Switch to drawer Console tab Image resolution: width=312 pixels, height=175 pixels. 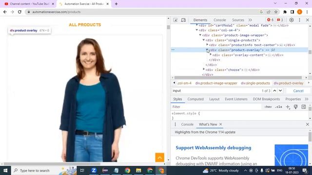[187, 124]
